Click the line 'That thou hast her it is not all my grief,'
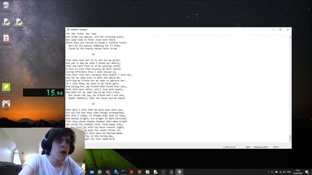This screenshot has width=312, height=175. tap(93, 60)
